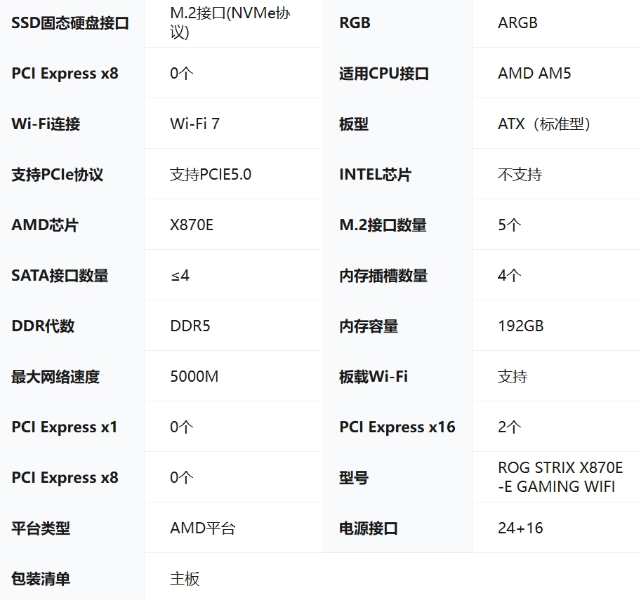Viewport: 641px width, 600px height.
Task: Click the 内存插槽数量 label
Action: [x=383, y=276]
